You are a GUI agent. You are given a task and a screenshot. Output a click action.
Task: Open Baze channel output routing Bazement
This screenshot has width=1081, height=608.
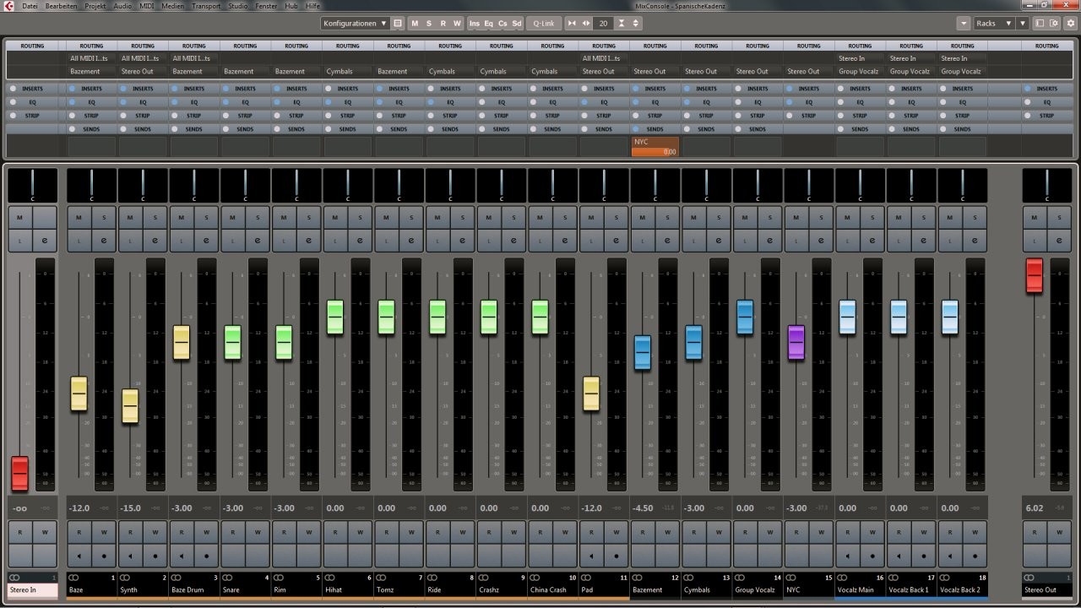(91, 72)
